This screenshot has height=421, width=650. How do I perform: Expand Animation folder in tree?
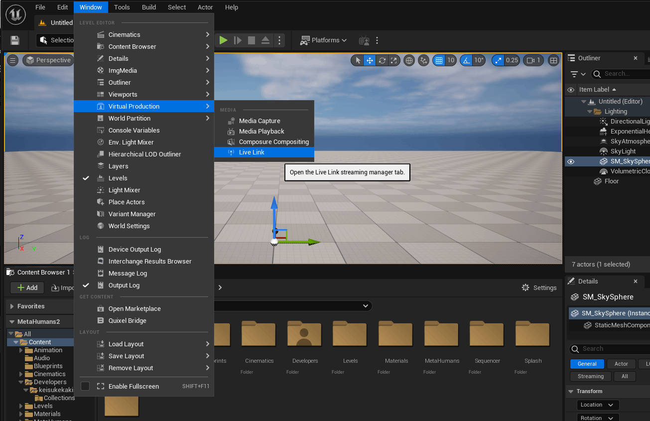coord(21,350)
